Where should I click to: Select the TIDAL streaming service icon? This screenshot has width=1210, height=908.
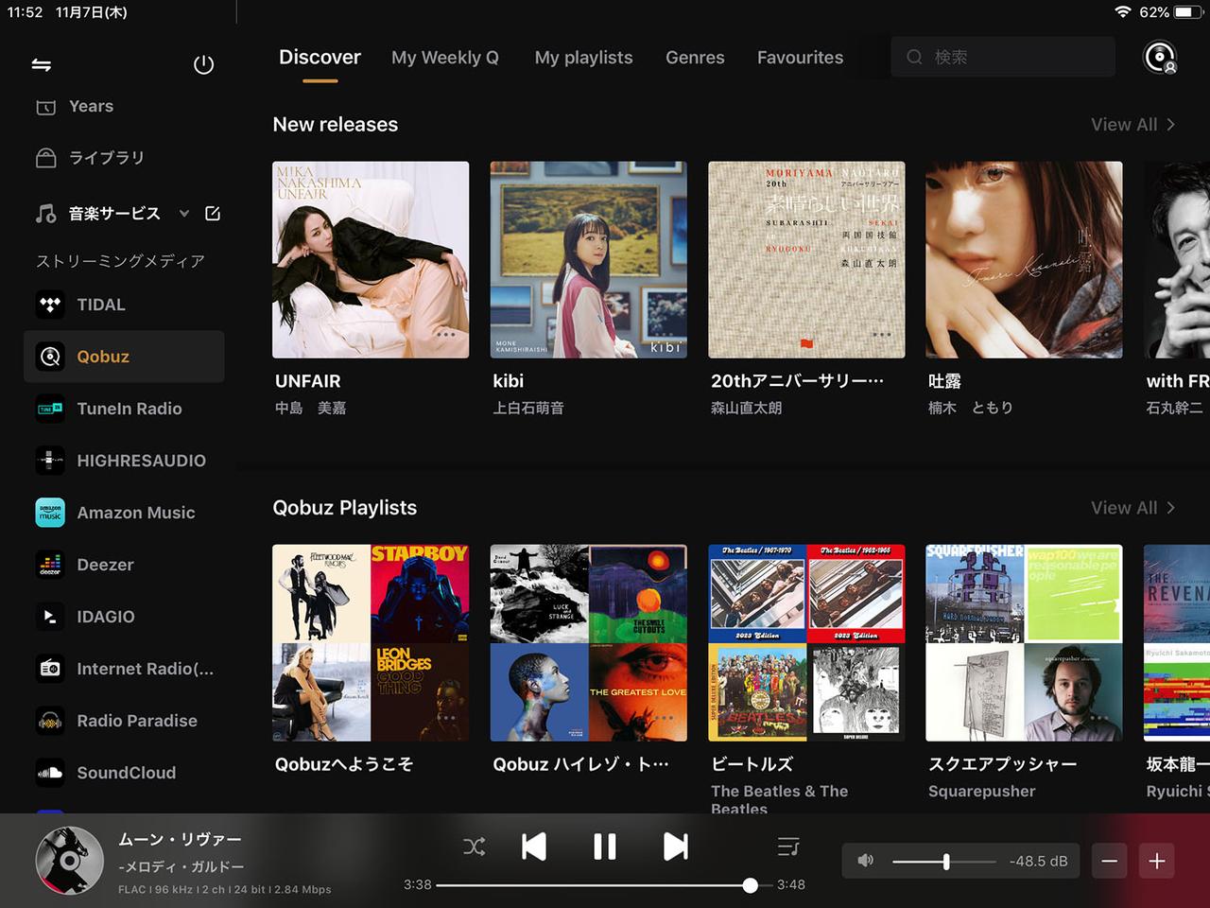pyautogui.click(x=49, y=305)
